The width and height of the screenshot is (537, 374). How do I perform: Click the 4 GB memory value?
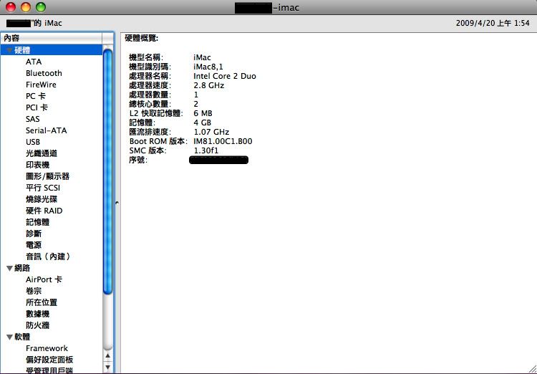coord(203,123)
